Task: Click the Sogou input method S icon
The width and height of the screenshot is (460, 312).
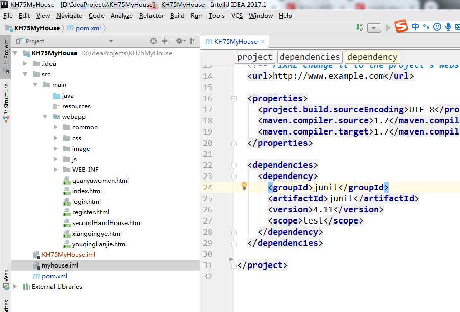Action: point(401,26)
